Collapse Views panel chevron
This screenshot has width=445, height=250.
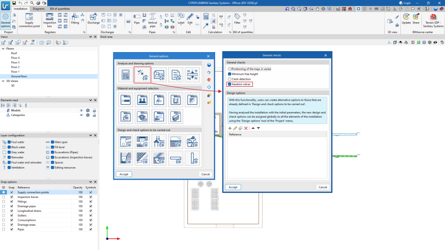click(x=90, y=37)
